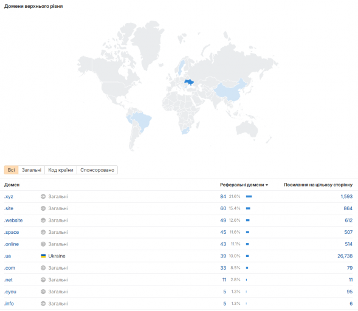This screenshot has width=358, height=311.
Task: Open the .cyou domain link
Action: coord(10,292)
